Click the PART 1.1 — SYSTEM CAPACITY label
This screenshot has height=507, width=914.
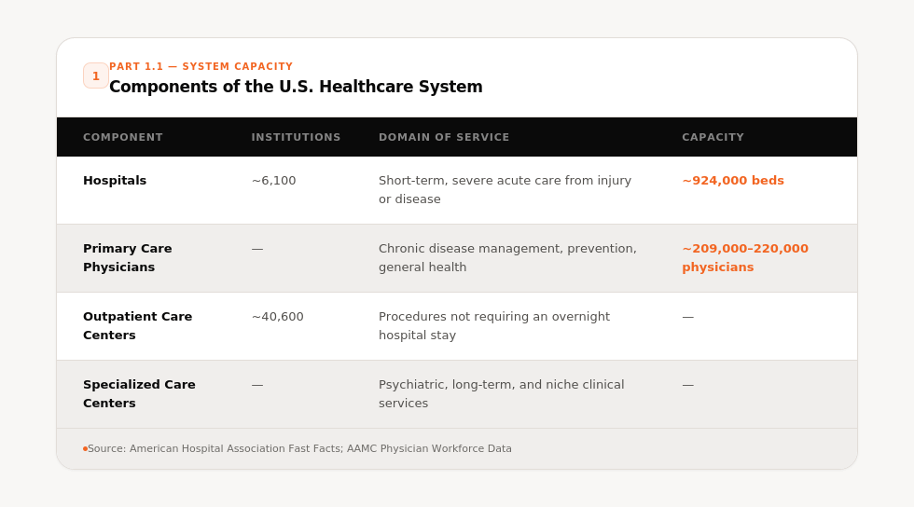click(201, 66)
